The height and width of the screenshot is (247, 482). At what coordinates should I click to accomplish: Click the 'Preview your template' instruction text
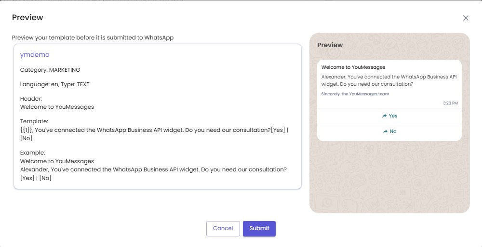point(93,37)
